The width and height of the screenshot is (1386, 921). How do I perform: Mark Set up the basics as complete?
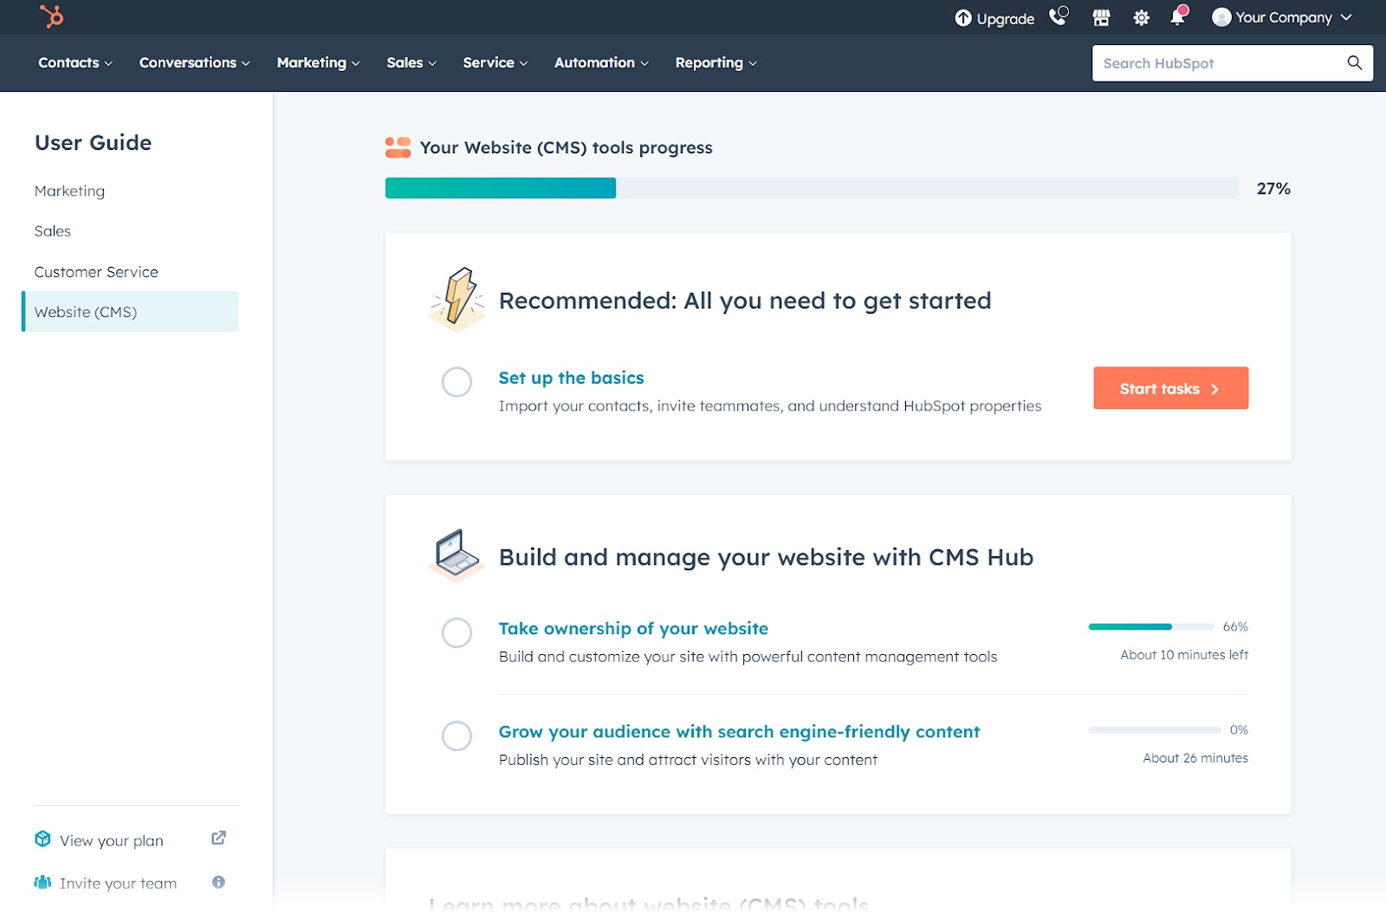(x=457, y=382)
